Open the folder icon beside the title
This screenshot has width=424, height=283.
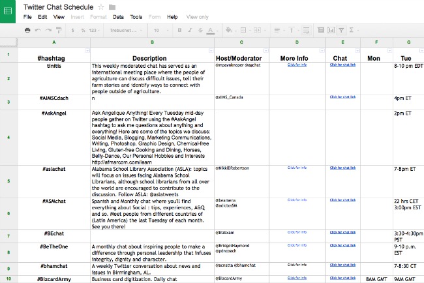click(112, 7)
